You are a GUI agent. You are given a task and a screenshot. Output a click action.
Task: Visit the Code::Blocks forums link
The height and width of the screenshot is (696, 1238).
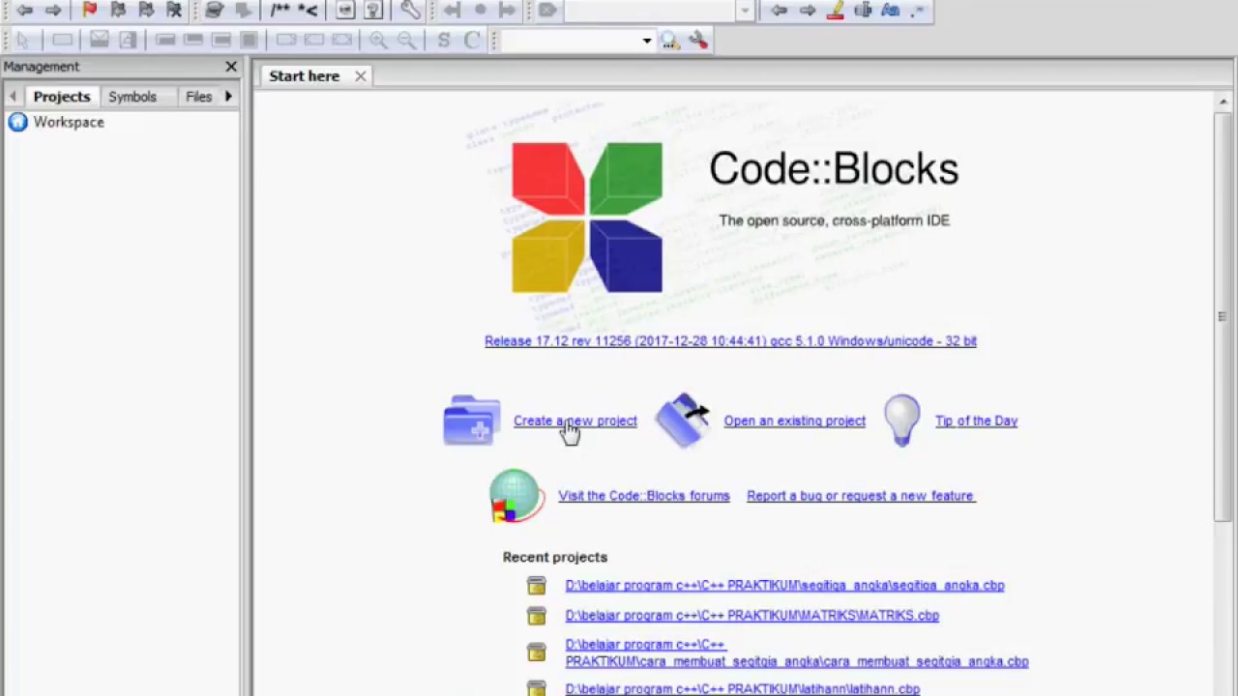point(644,496)
